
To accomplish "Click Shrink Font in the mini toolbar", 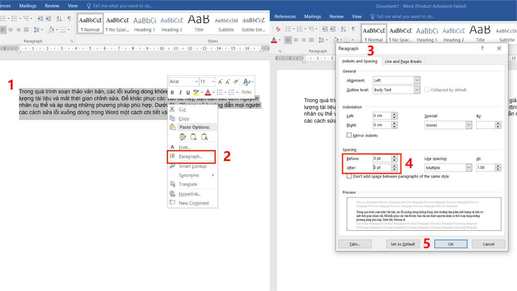I will 227,81.
